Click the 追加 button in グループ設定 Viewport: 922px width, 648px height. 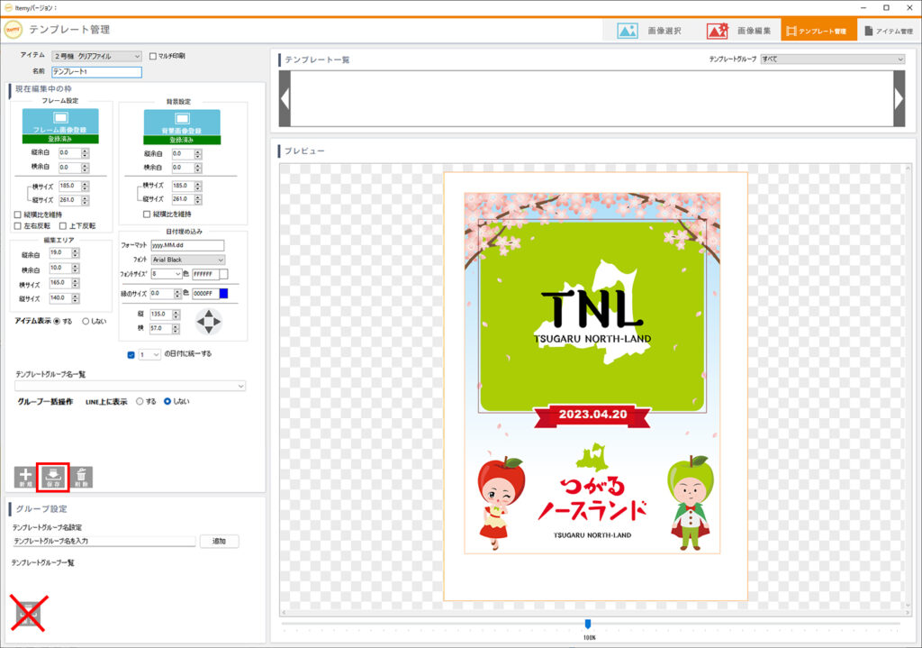pos(219,542)
